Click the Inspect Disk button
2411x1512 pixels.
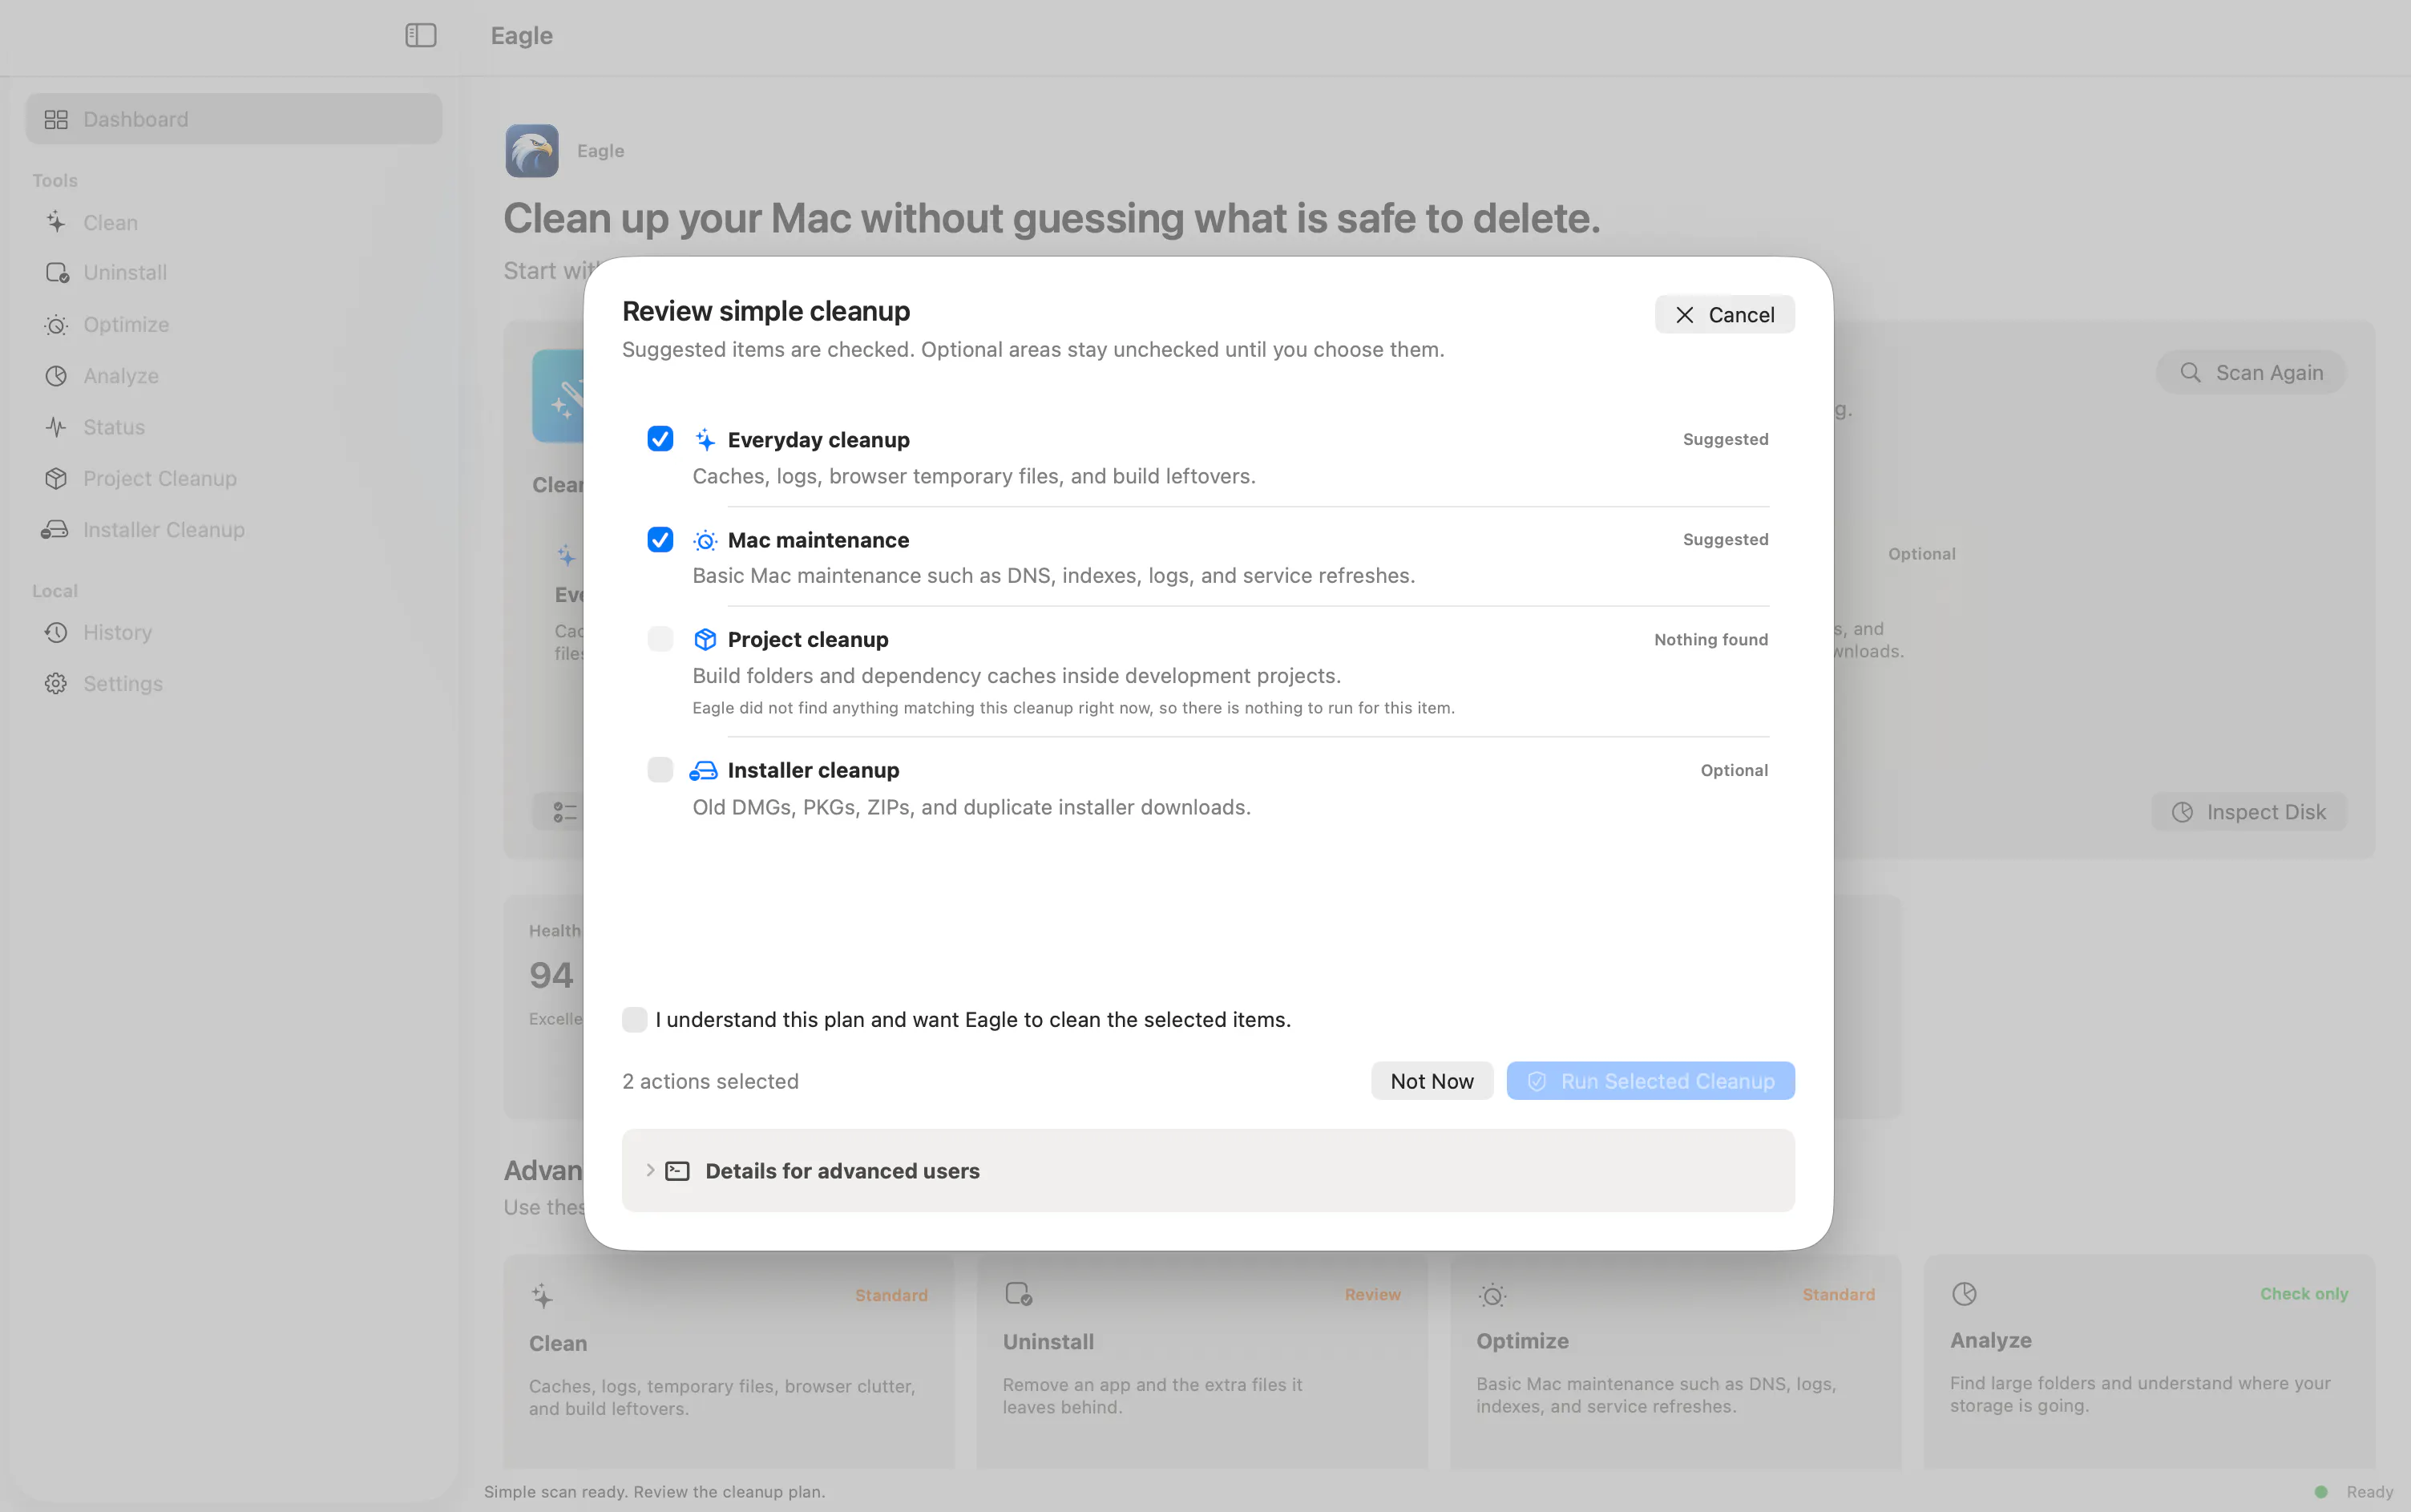[2248, 812]
